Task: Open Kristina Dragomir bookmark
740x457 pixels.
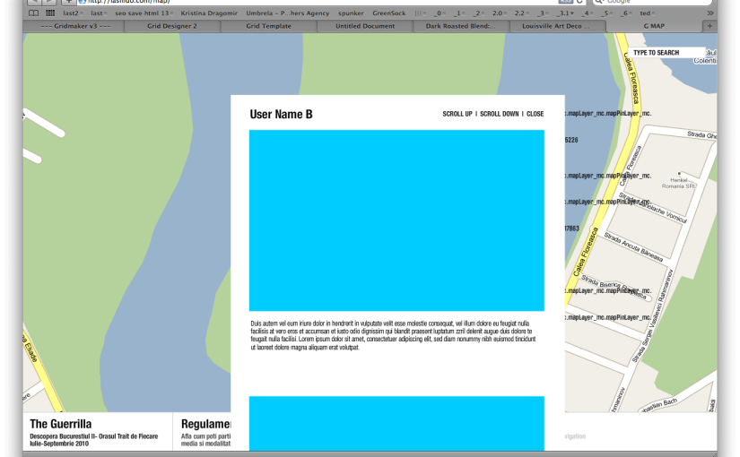Action: [x=209, y=13]
